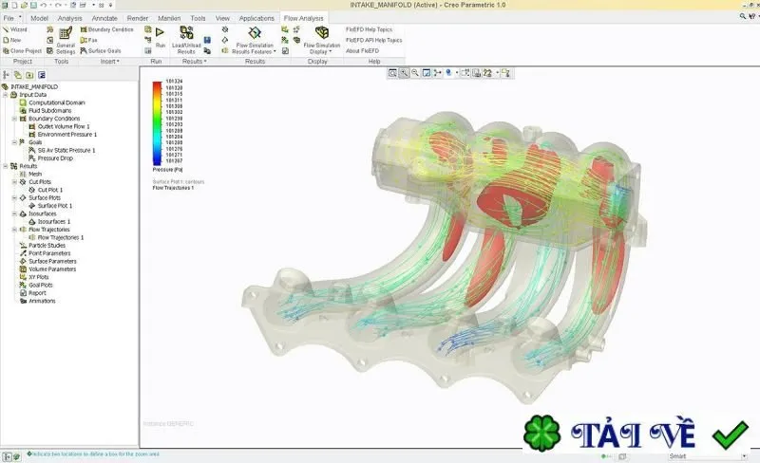The image size is (760, 463).
Task: Switch to the Analysis tab
Action: point(69,18)
